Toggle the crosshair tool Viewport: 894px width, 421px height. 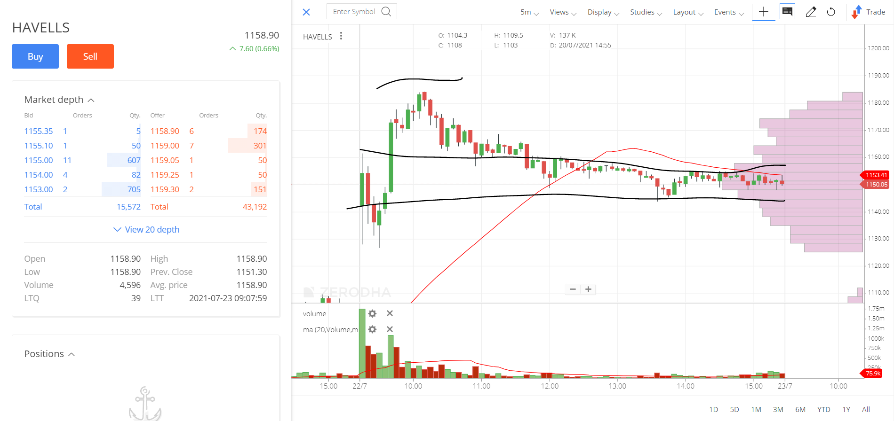click(x=764, y=12)
